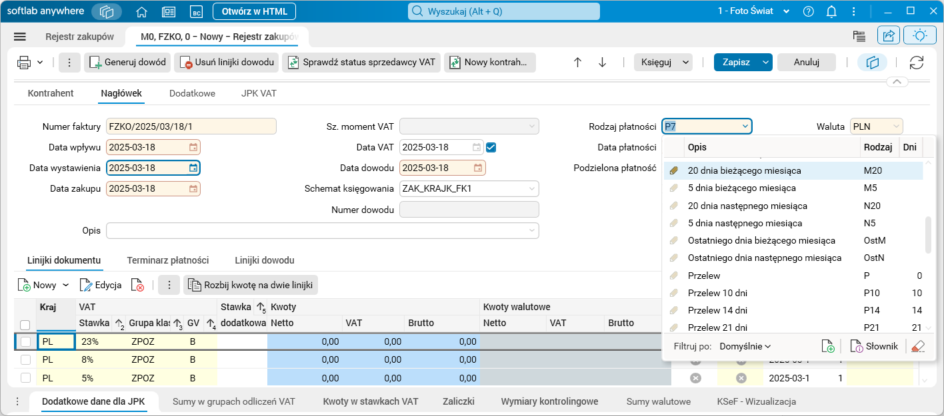Open the Nowy line dropdown arrow

(65, 285)
